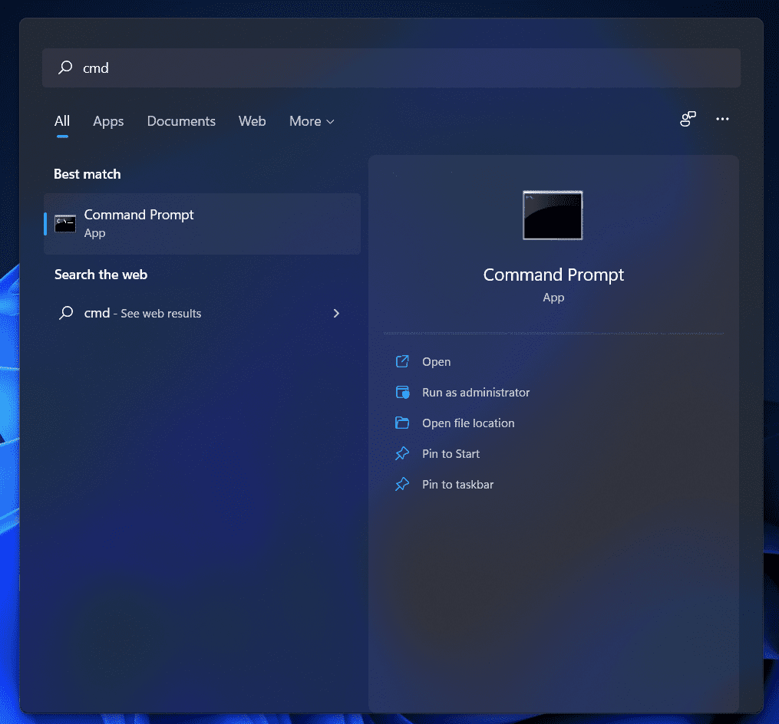Viewport: 779px width, 724px height.
Task: Click the Run as administrator shield icon
Action: pyautogui.click(x=402, y=392)
